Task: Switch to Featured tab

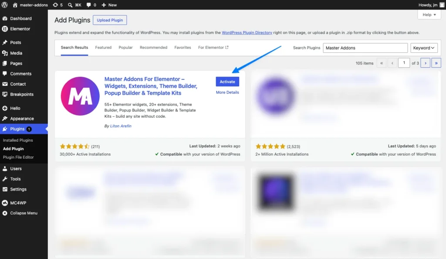Action: pyautogui.click(x=103, y=48)
